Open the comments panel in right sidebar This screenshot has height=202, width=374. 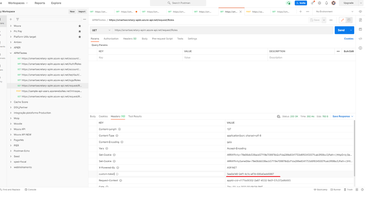361,29
